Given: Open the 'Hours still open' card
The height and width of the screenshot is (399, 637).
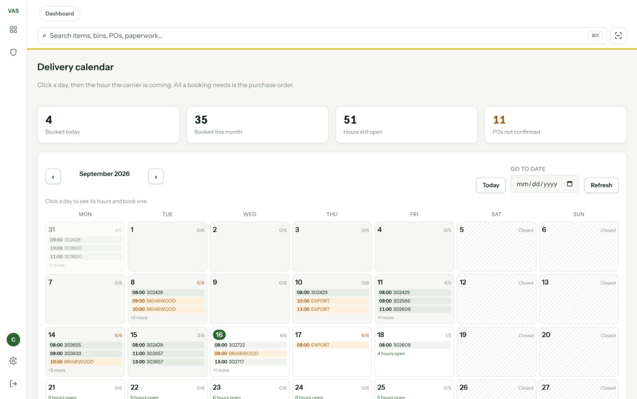Looking at the screenshot, I should 406,125.
